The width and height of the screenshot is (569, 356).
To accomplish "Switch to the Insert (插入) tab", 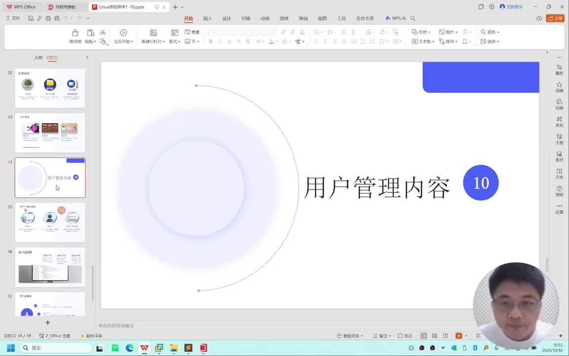I will coord(207,18).
